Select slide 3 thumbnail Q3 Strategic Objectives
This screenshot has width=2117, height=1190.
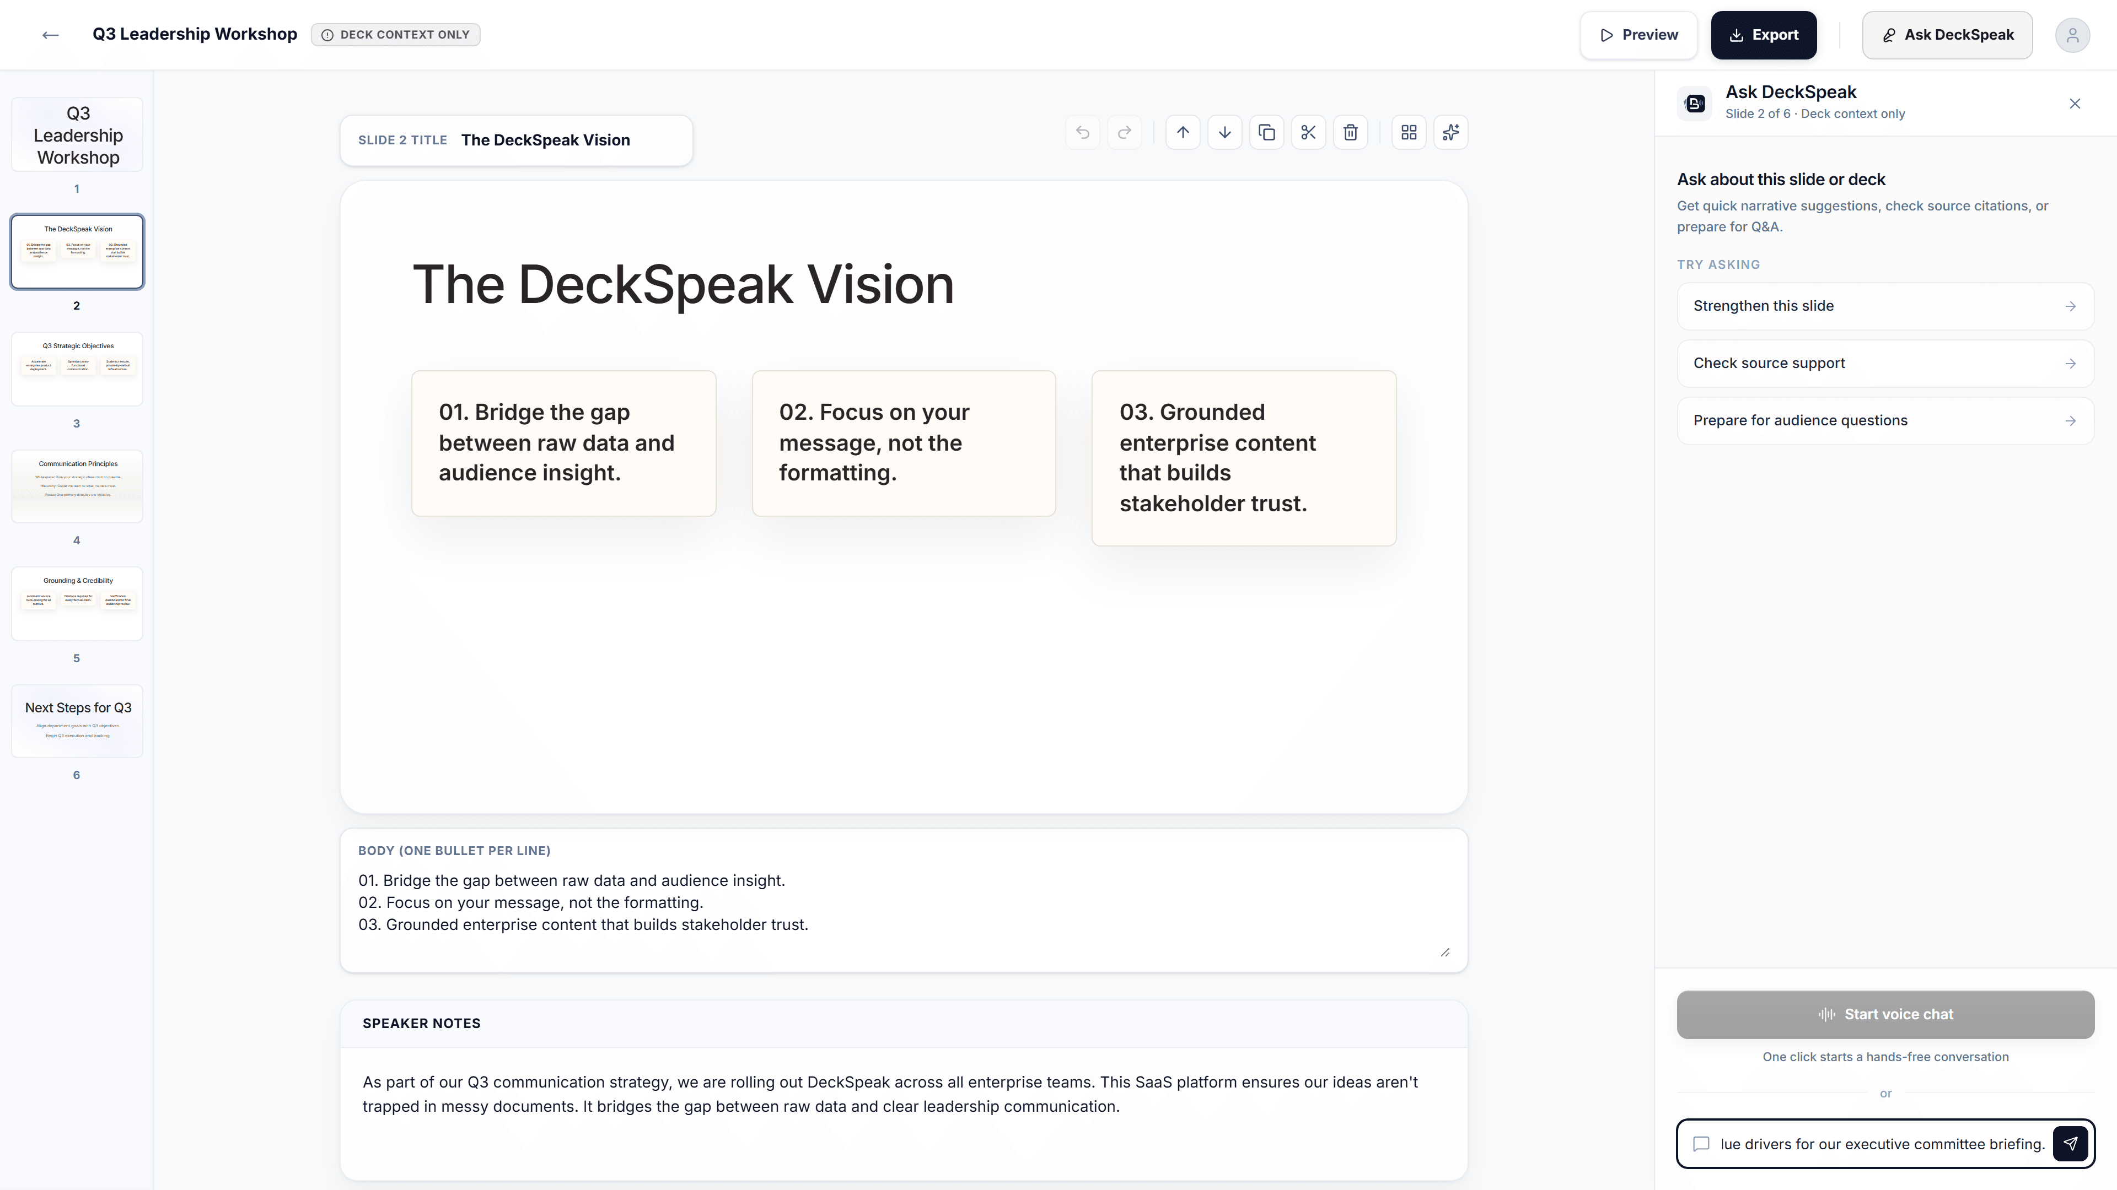click(77, 369)
